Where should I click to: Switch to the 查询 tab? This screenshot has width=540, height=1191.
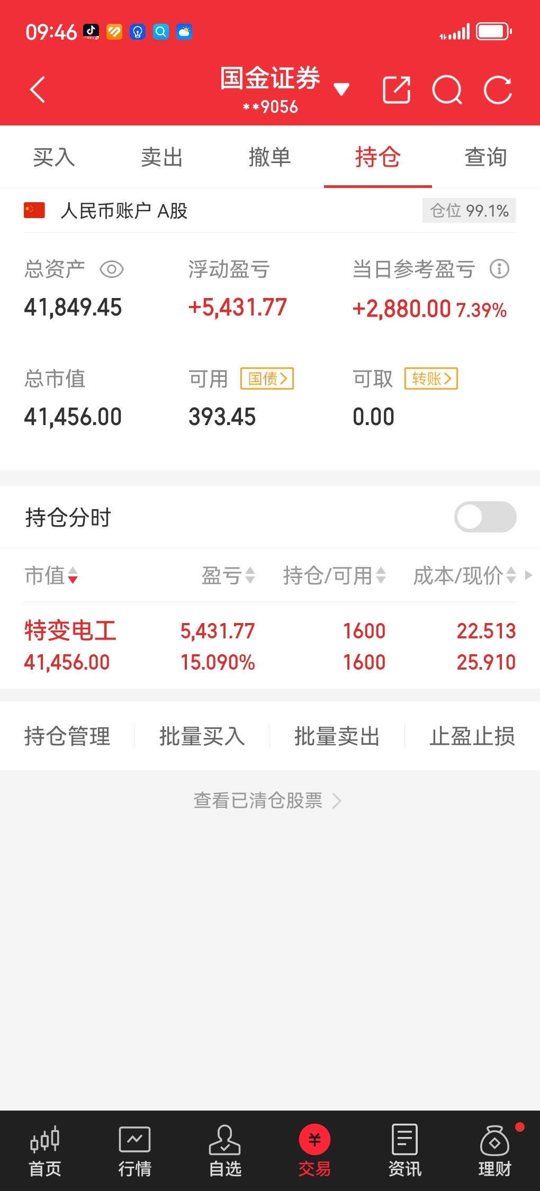click(x=486, y=157)
